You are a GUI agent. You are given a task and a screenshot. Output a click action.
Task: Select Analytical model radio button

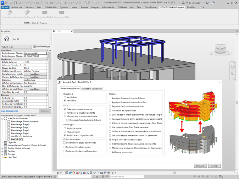click(x=65, y=128)
